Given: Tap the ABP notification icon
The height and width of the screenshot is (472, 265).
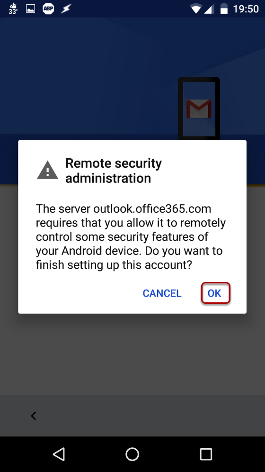Looking at the screenshot, I should coord(48,9).
